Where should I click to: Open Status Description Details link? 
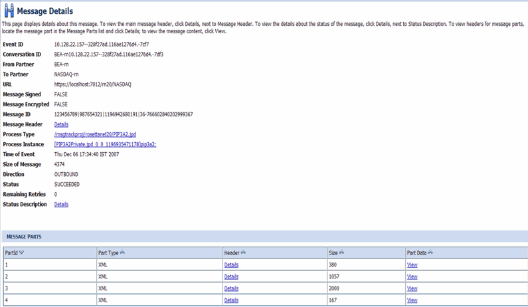point(61,204)
